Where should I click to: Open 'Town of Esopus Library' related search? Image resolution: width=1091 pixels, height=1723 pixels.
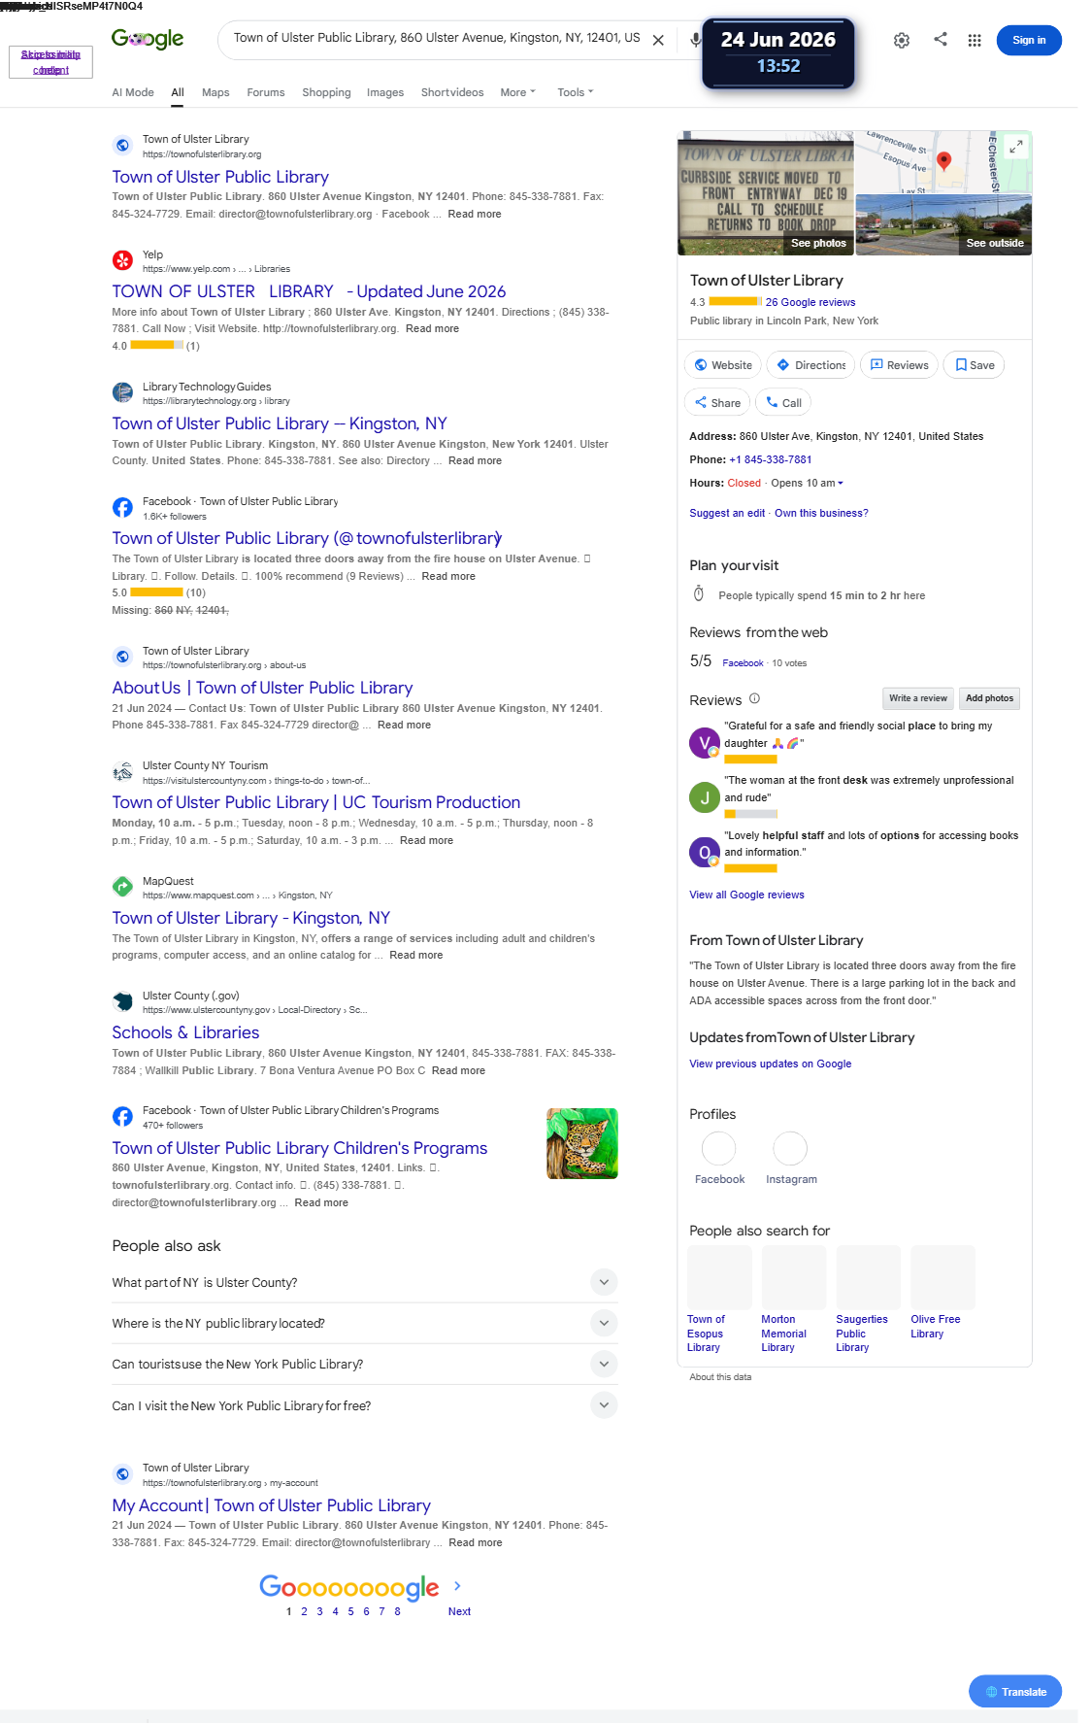click(718, 1300)
